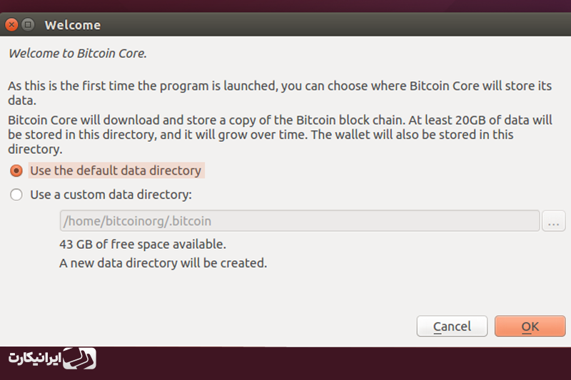The height and width of the screenshot is (380, 571).
Task: Click the desktop strip above the Welcome window
Action: click(x=285, y=6)
